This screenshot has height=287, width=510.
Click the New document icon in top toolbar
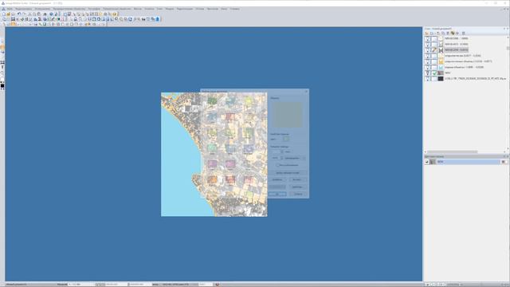tap(3, 14)
